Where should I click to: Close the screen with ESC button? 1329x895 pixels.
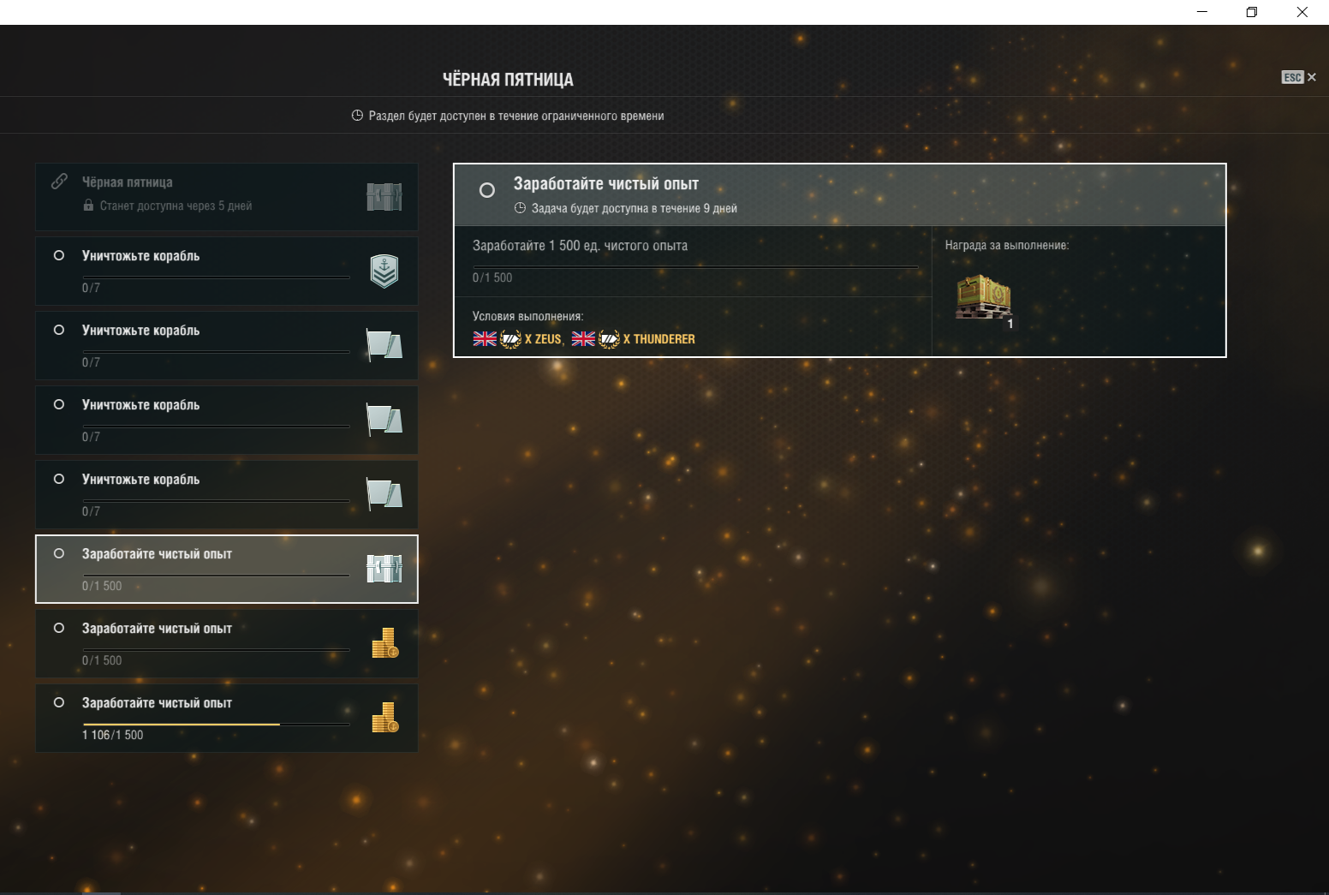tap(1299, 77)
